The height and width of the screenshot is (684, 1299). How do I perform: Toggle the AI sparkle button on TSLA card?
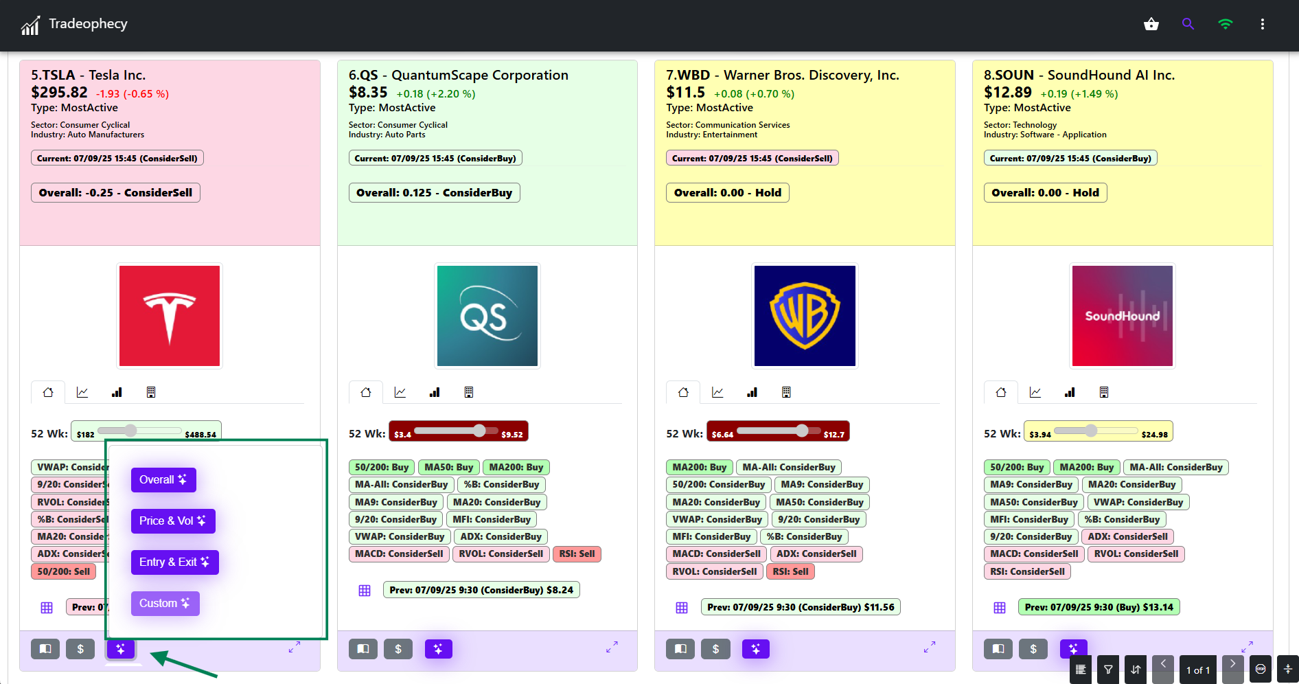(x=121, y=649)
